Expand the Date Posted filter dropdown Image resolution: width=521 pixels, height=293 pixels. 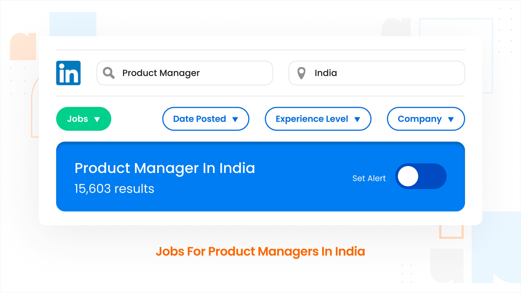point(206,119)
